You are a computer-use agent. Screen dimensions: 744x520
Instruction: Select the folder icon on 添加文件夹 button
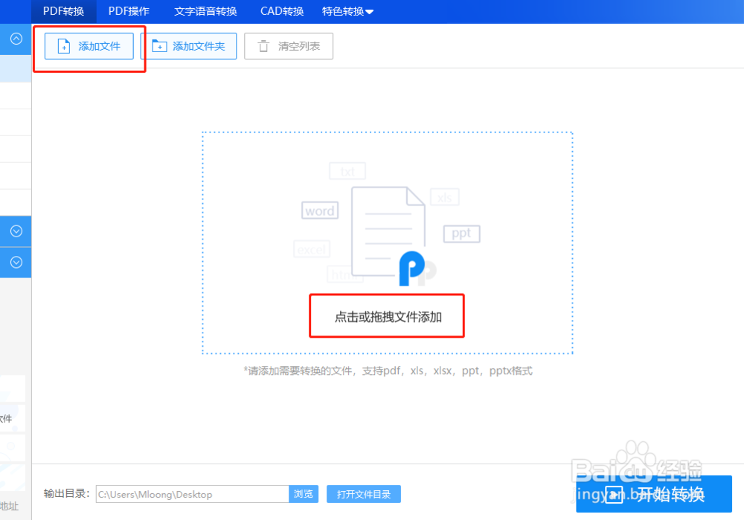click(159, 45)
